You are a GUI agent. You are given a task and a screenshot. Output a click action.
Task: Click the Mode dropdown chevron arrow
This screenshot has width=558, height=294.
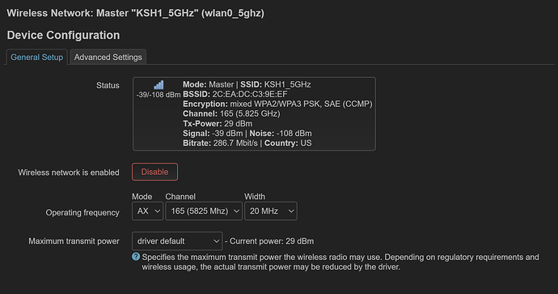(158, 211)
